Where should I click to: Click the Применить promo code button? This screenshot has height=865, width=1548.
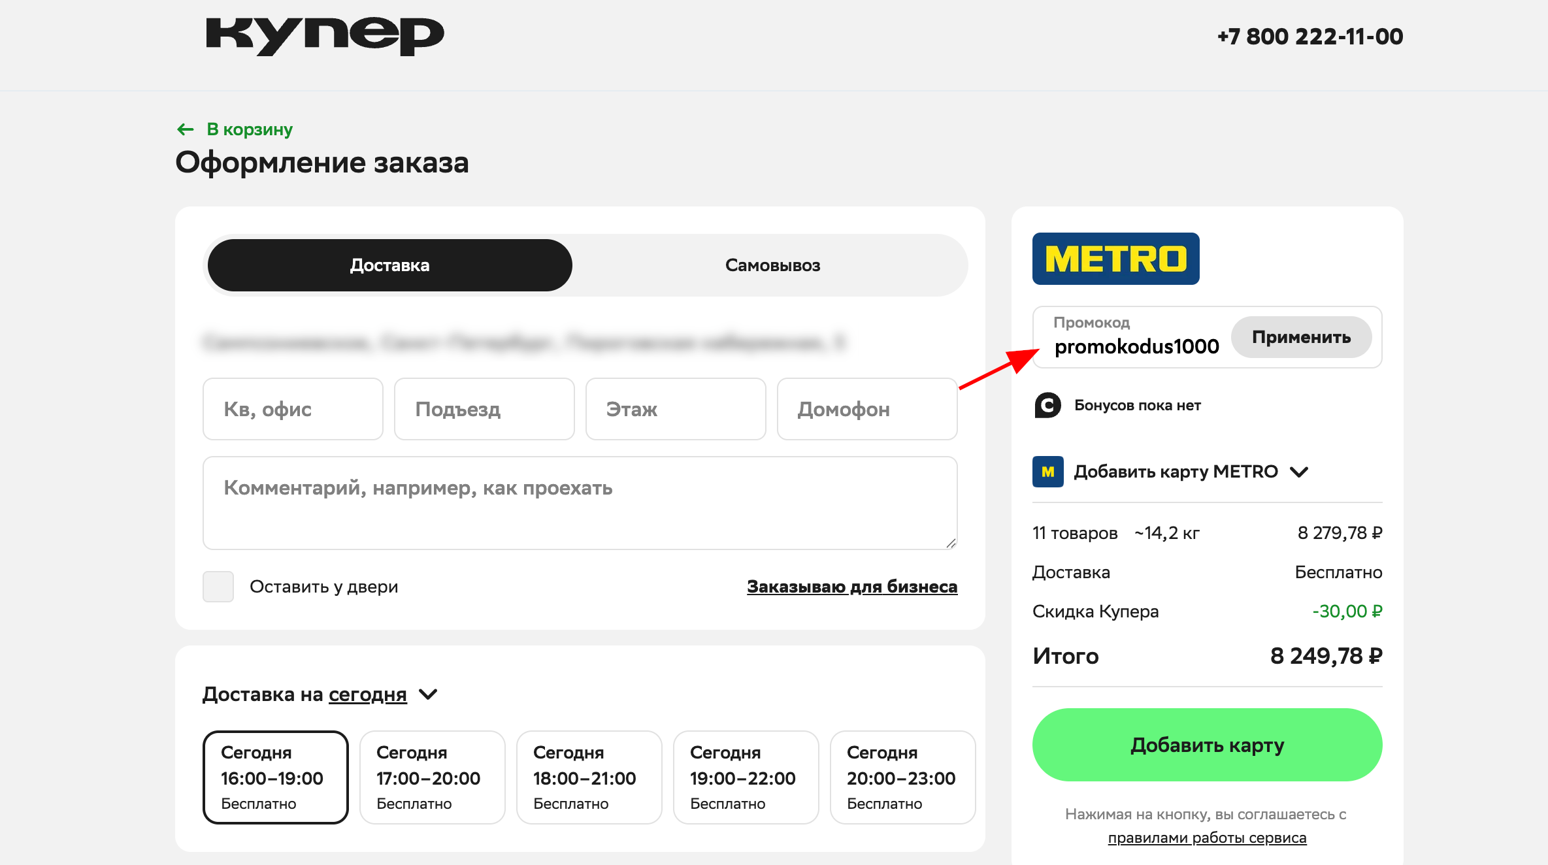tap(1301, 337)
